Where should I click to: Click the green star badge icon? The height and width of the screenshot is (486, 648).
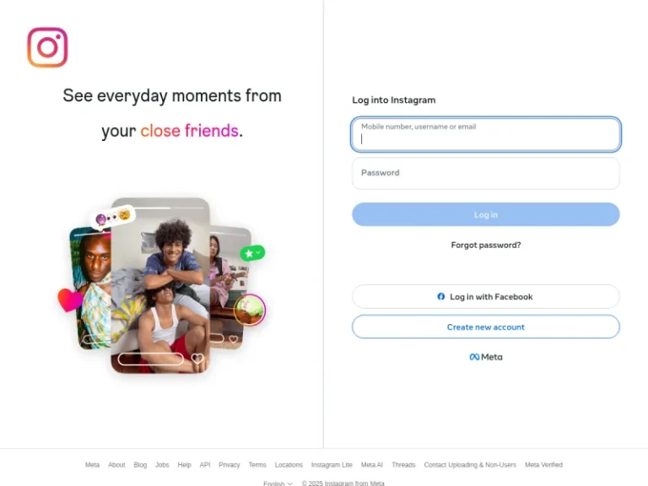point(252,252)
